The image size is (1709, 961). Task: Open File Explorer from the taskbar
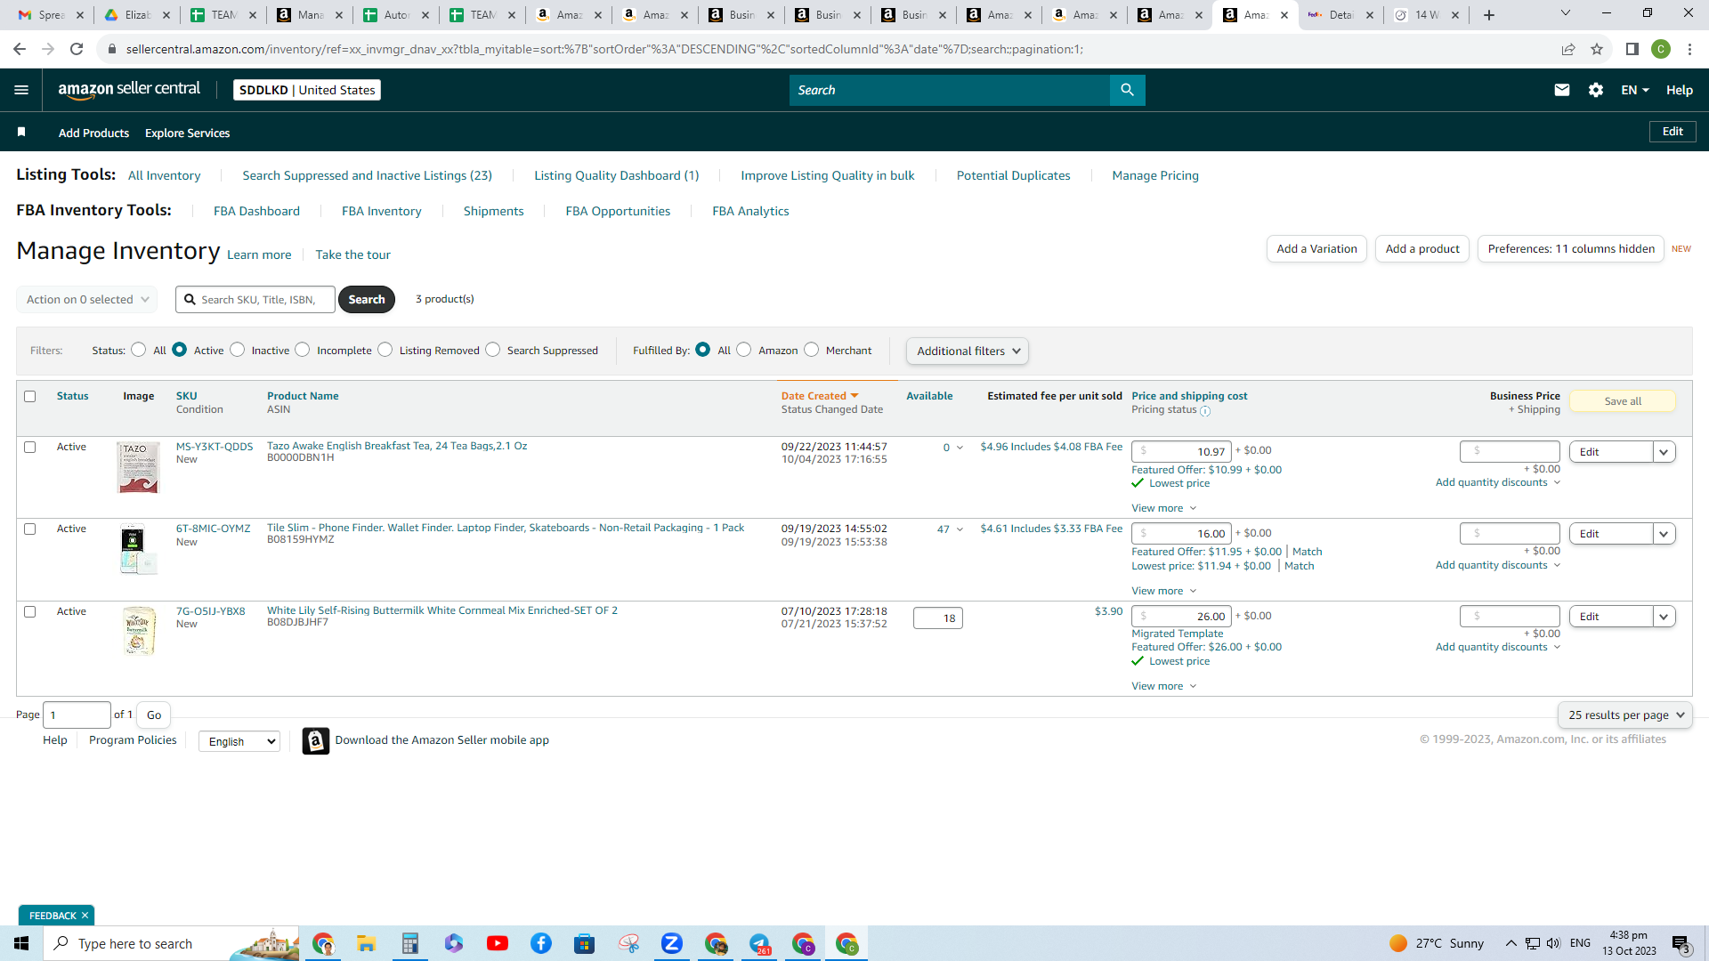366,943
